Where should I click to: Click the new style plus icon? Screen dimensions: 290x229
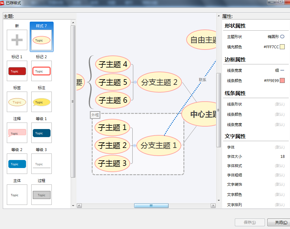(17, 40)
